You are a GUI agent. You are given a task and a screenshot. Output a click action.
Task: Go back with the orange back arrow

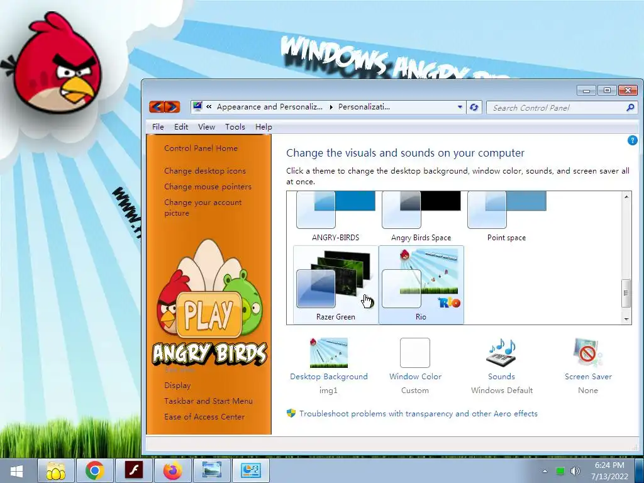tap(157, 107)
